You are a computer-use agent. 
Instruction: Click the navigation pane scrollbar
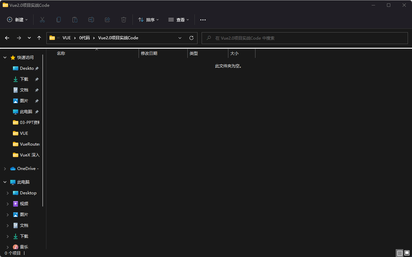[43, 130]
